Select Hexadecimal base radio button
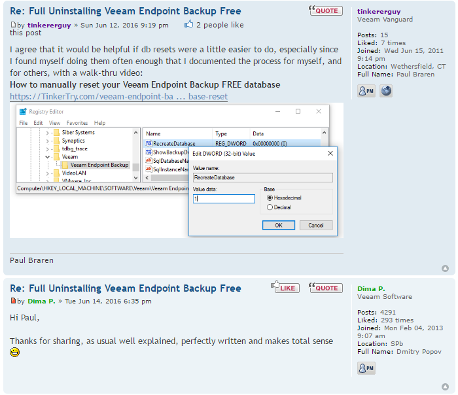This screenshot has width=458, height=395. [270, 198]
